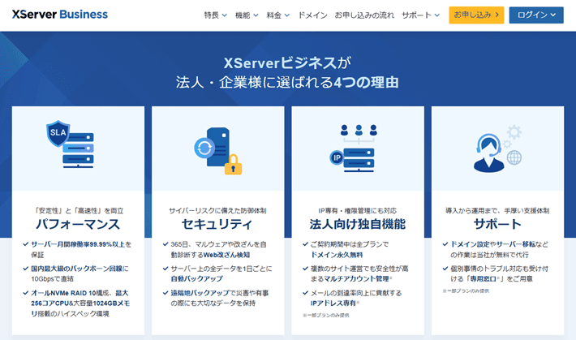Click the IPアドレス専有 bullet text
Image resolution: width=576 pixels, height=340 pixels.
[356, 298]
